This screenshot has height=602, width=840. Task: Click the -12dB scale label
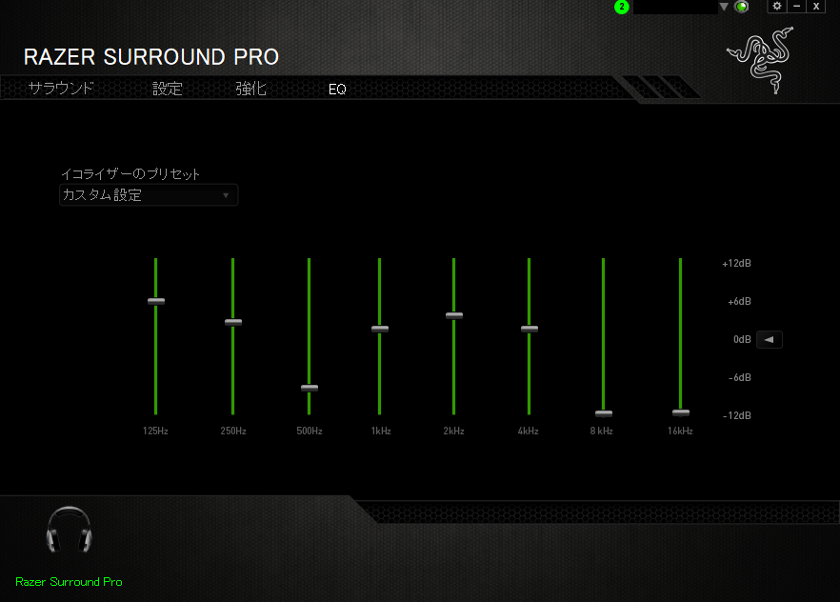[736, 415]
